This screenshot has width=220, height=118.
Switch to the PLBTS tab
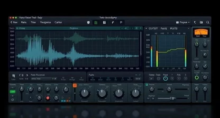(x=174, y=28)
